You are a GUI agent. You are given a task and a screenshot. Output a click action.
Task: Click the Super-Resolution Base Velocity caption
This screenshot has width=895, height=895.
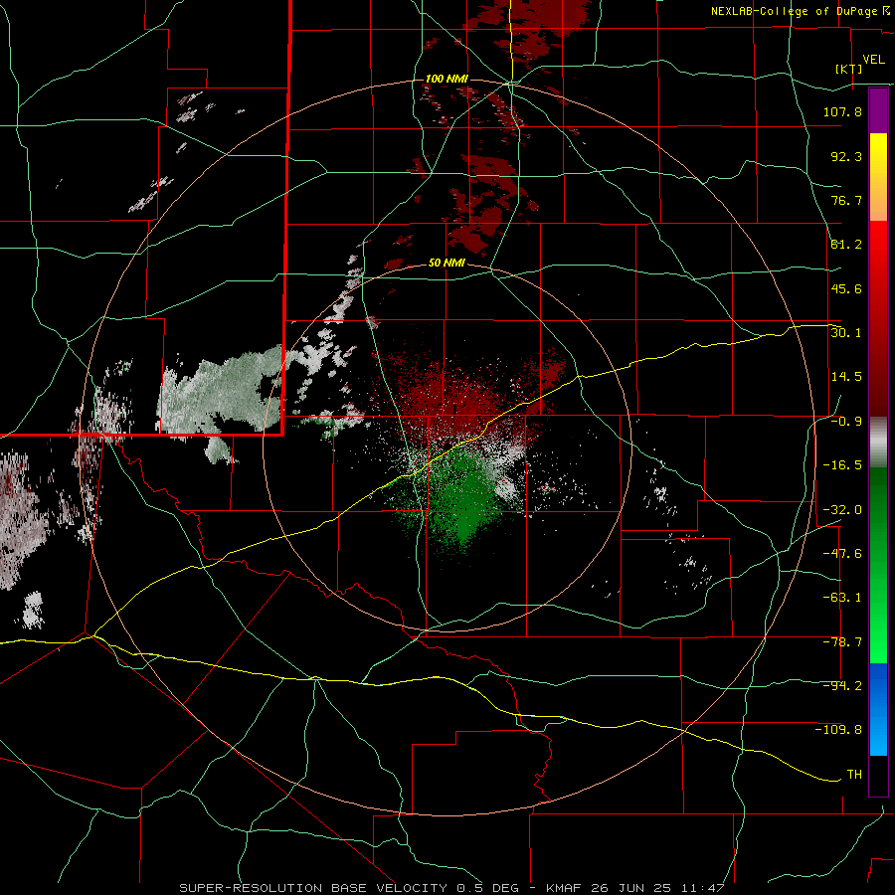click(x=452, y=888)
